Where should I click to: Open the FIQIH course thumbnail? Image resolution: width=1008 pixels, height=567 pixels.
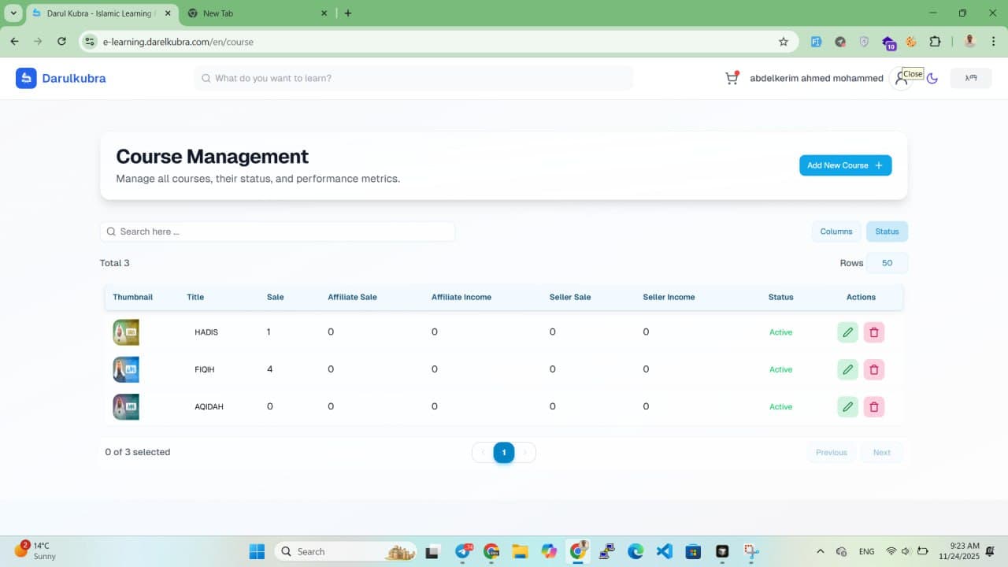point(126,369)
